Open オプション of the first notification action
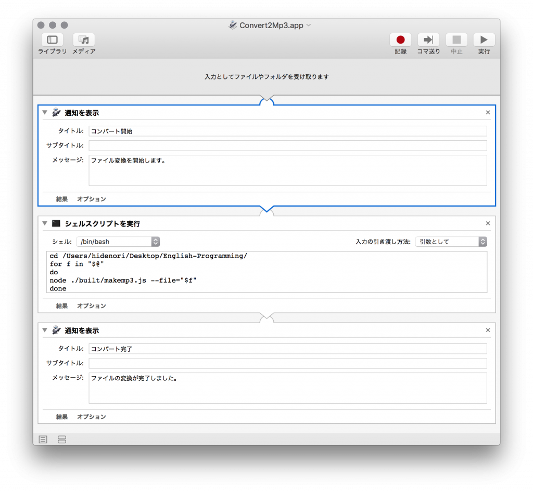 pyautogui.click(x=92, y=199)
